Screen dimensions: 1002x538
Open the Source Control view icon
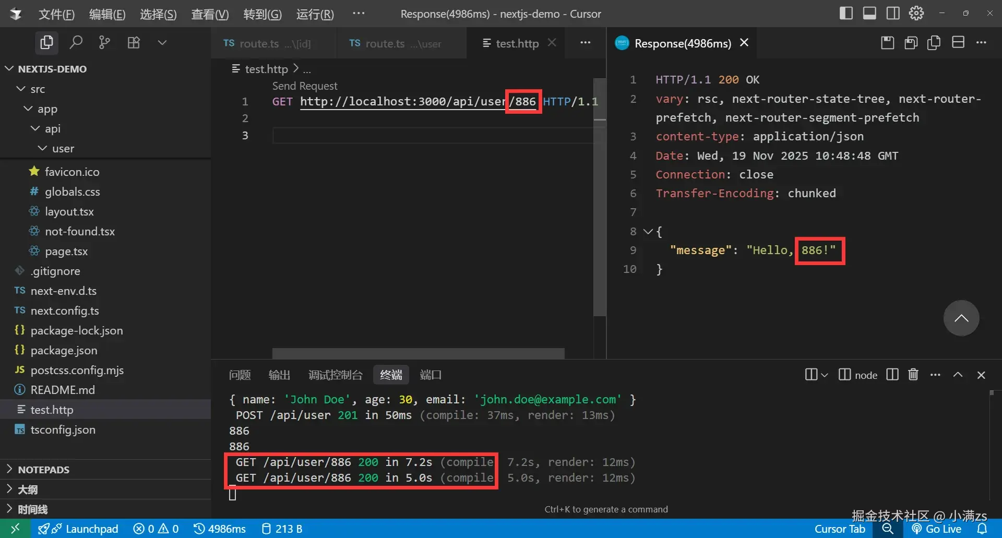tap(104, 42)
